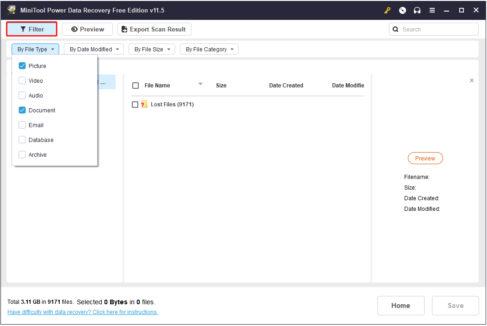This screenshot has width=487, height=326.
Task: Sort by the Size column header
Action: [221, 86]
